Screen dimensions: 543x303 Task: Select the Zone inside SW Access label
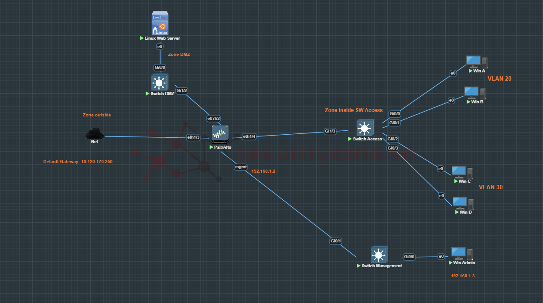(x=354, y=110)
